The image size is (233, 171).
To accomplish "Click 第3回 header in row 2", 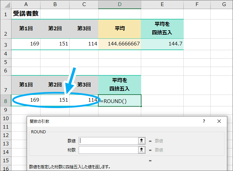I will (x=84, y=29).
